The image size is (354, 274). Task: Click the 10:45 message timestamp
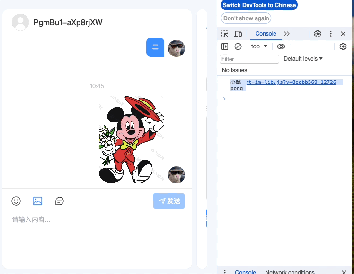[97, 86]
